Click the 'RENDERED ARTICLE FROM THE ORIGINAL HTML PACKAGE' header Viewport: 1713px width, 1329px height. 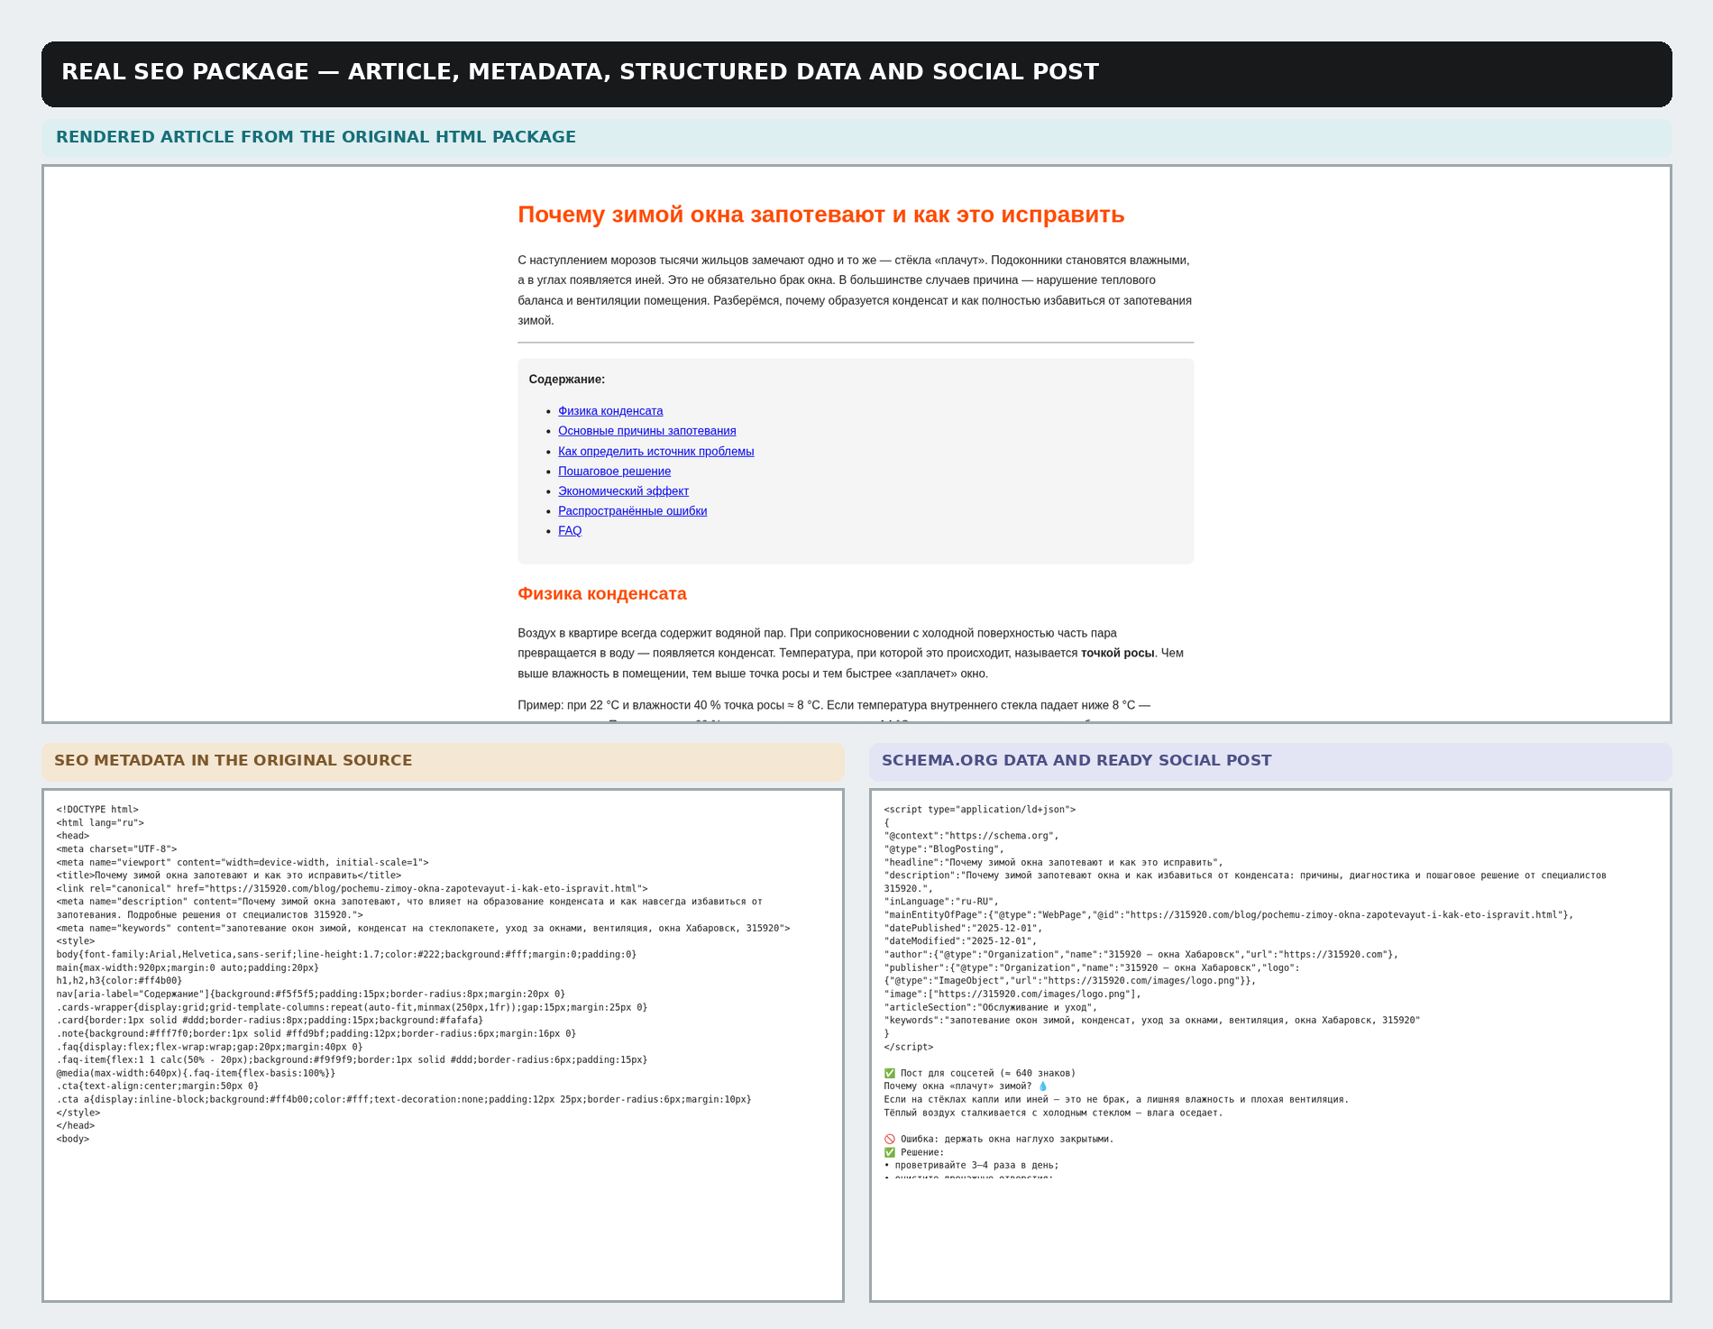(x=316, y=137)
